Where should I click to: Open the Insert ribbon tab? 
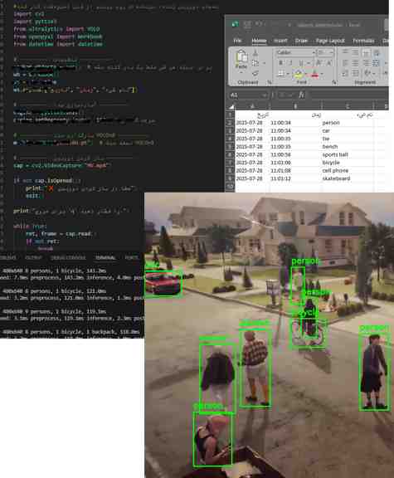pos(280,41)
